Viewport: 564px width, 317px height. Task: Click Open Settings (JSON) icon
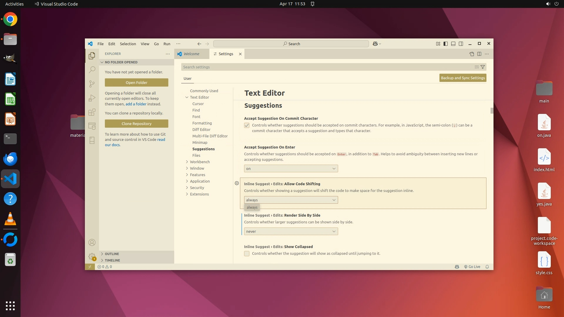[x=471, y=54]
